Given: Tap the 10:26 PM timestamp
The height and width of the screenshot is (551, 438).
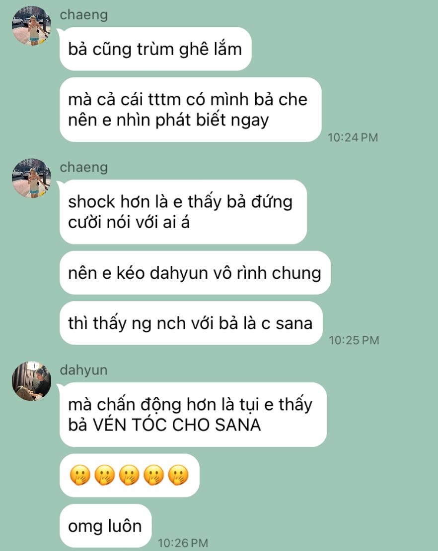Looking at the screenshot, I should point(183,543).
